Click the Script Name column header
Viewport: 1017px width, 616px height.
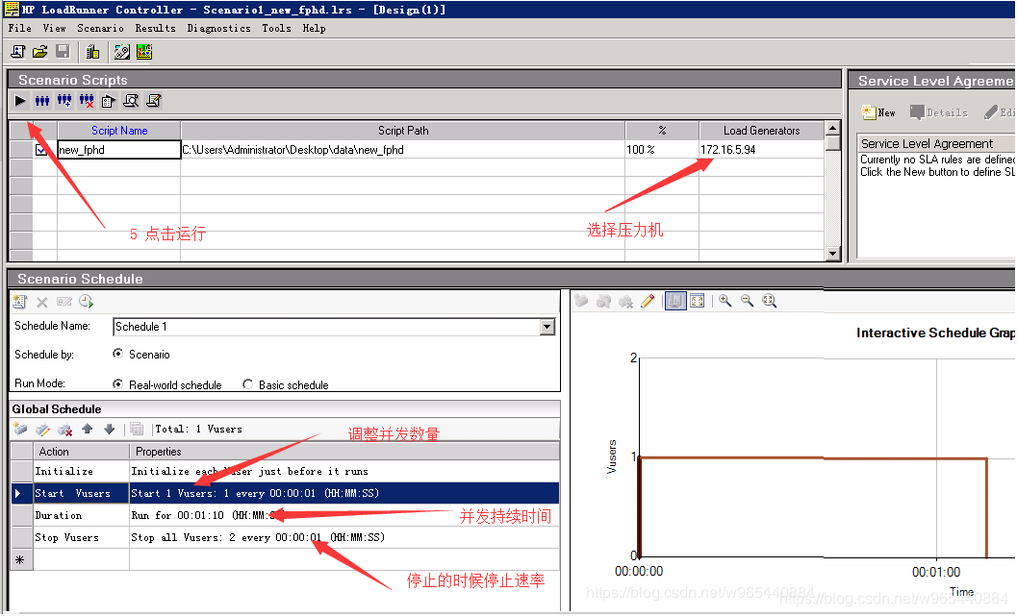(x=119, y=130)
